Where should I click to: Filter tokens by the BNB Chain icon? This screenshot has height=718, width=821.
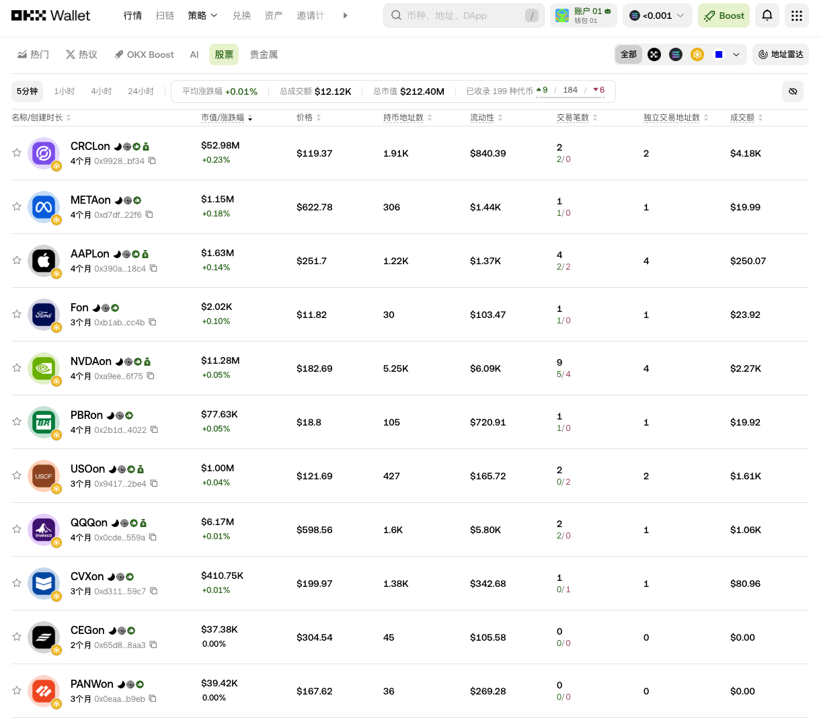point(697,54)
